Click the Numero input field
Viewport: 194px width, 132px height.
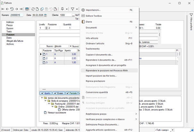pyautogui.click(x=17, y=15)
